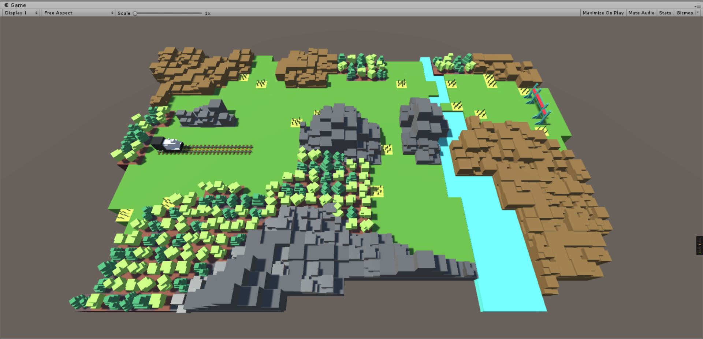Click the red bridge across the terrain
Viewport: 703px width, 339px height.
[539, 103]
